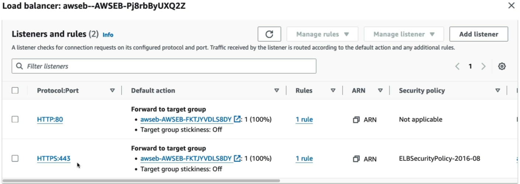Click the horizontal scrollbar at bottom
This screenshot has width=520, height=184.
(x=141, y=181)
